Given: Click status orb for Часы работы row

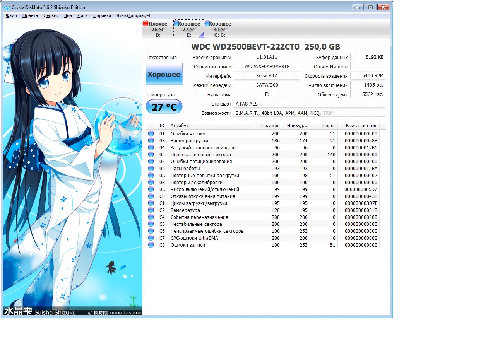Looking at the screenshot, I should tap(151, 169).
